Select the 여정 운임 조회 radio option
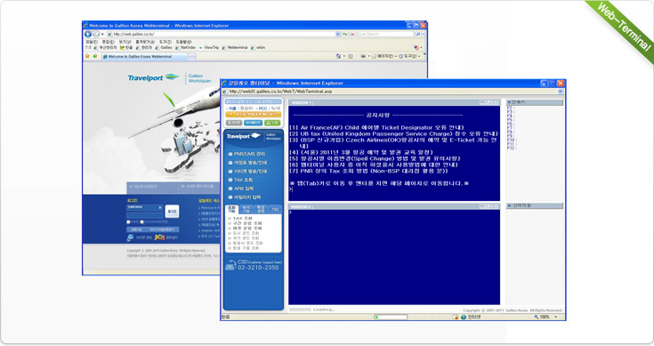Image resolution: width=654 pixels, height=346 pixels. click(x=230, y=229)
